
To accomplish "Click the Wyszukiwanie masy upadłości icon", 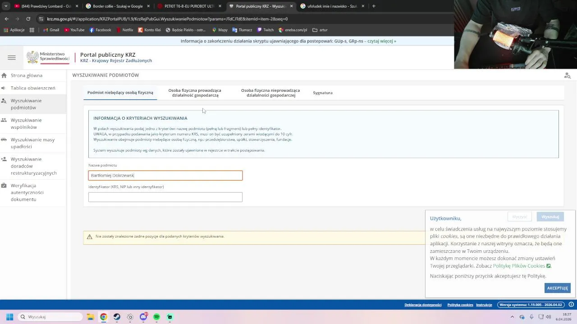I will coord(4,140).
